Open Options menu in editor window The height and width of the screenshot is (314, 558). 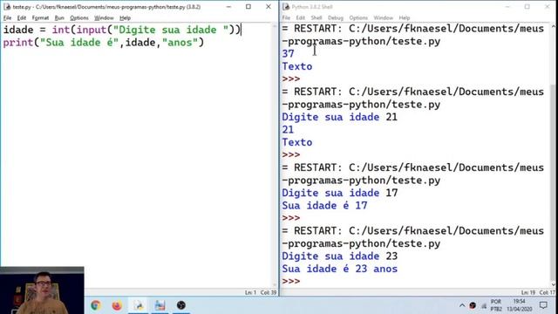[79, 17]
